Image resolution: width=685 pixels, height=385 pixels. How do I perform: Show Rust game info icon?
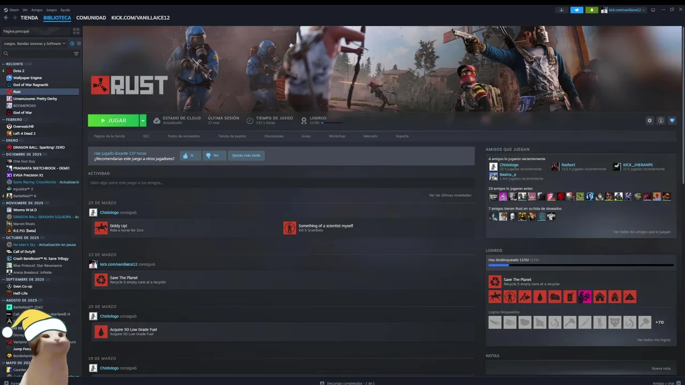[x=661, y=120]
